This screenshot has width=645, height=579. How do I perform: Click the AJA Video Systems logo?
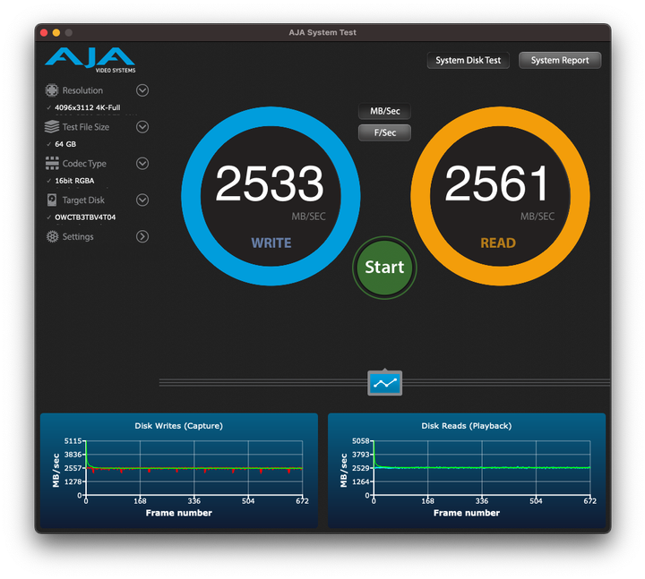coord(90,61)
